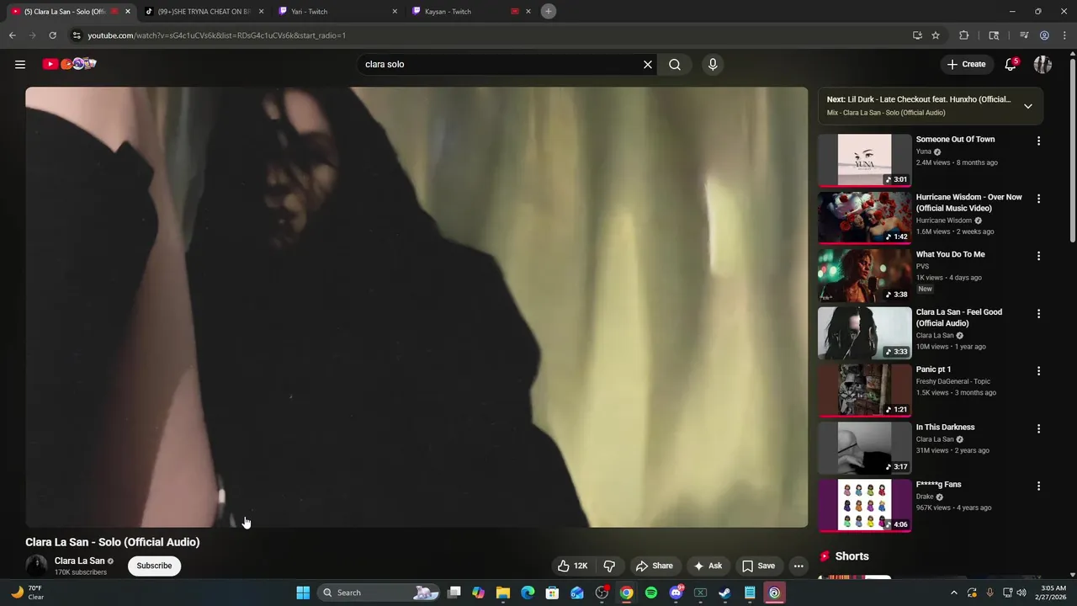
Task: Click the main video player
Action: pos(416,307)
